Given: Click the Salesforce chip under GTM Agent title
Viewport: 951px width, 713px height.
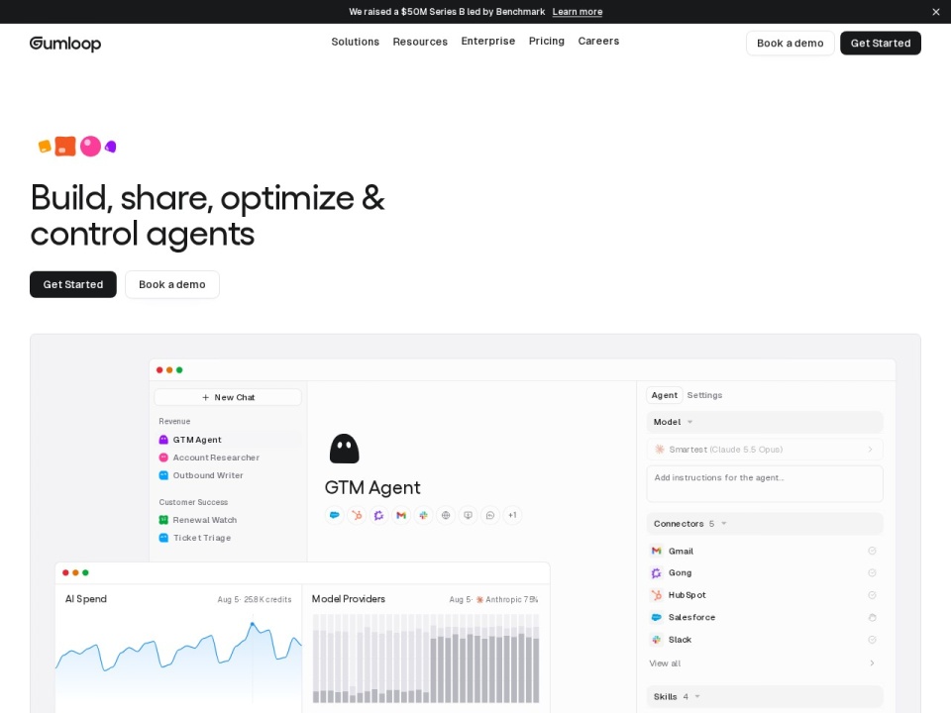Looking at the screenshot, I should click(334, 515).
